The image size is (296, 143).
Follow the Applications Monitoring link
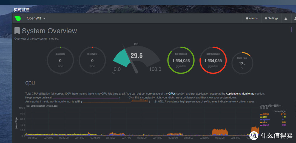coord(240,94)
